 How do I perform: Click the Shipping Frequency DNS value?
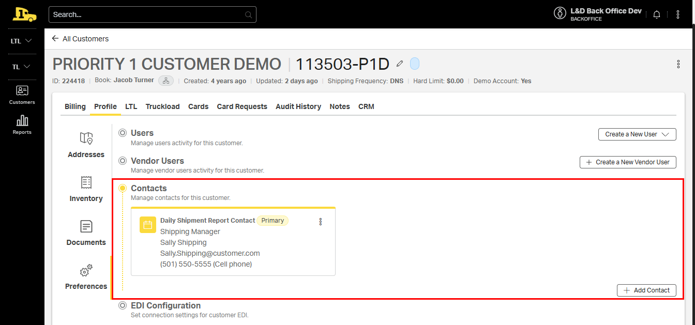pos(397,81)
